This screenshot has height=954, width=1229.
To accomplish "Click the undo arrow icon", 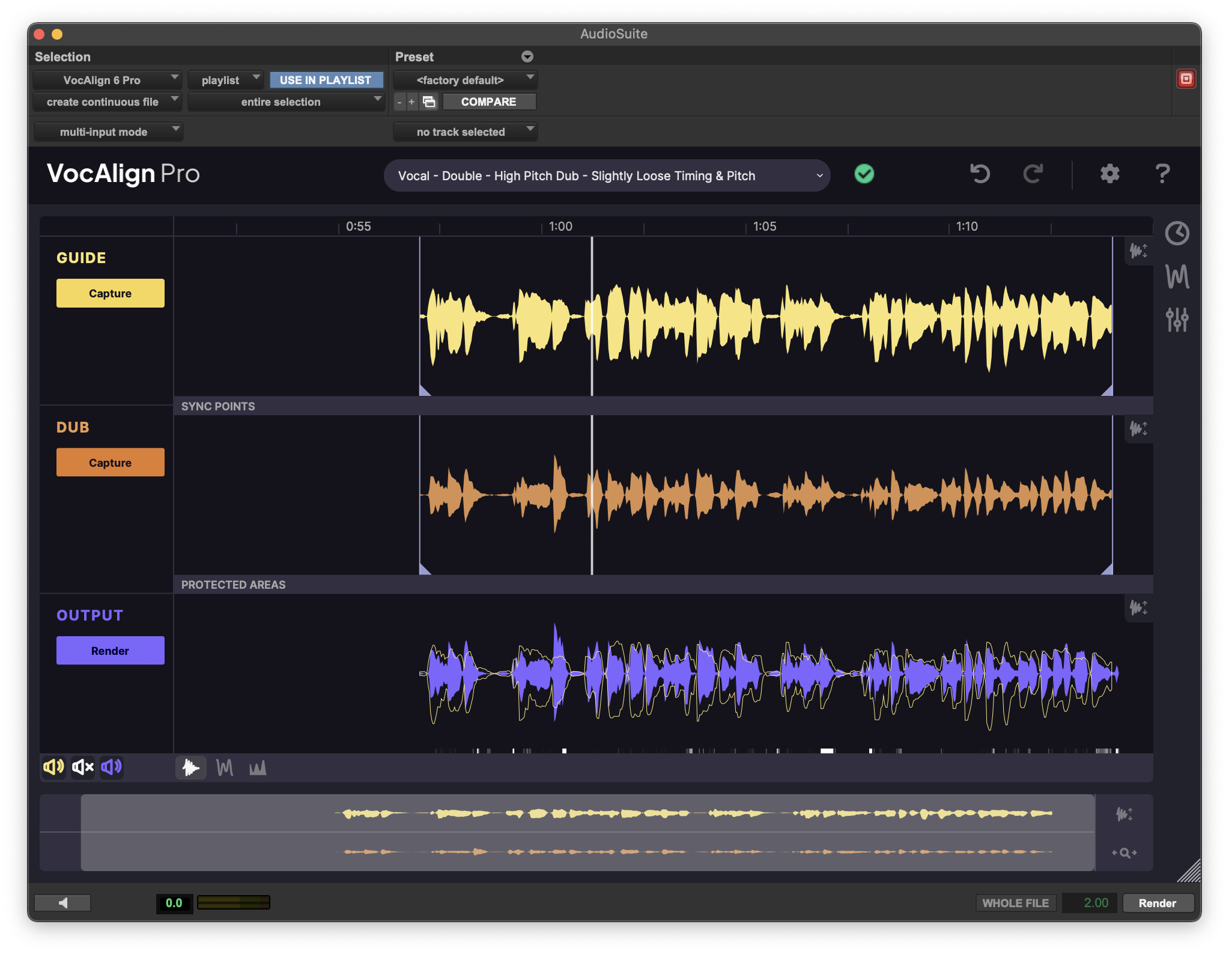I will [980, 174].
